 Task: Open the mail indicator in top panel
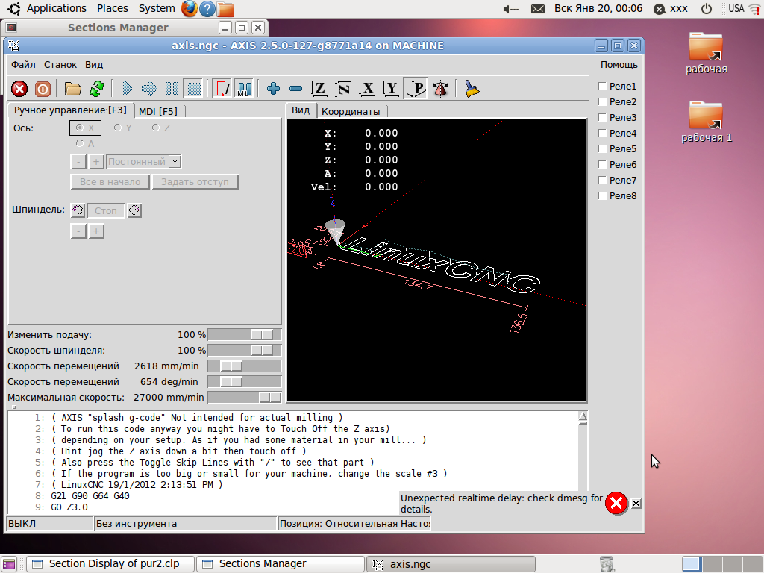point(538,9)
